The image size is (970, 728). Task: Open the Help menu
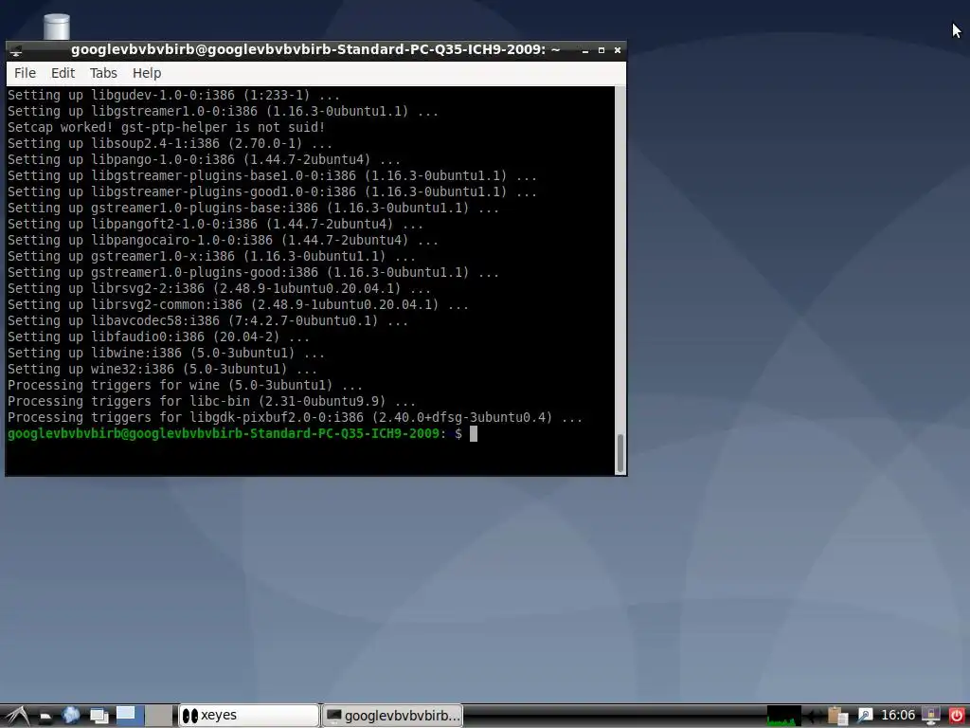pos(147,73)
